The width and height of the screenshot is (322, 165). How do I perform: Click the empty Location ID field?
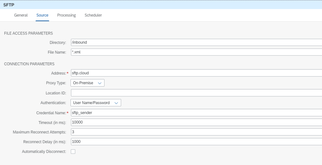tap(195, 93)
